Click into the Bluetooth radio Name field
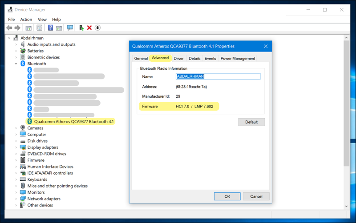The width and height of the screenshot is (356, 223). pyautogui.click(x=218, y=76)
